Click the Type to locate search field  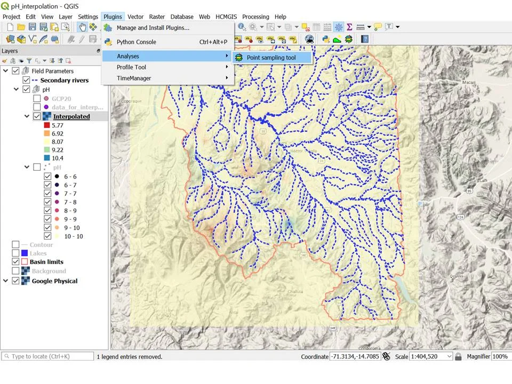click(x=47, y=356)
